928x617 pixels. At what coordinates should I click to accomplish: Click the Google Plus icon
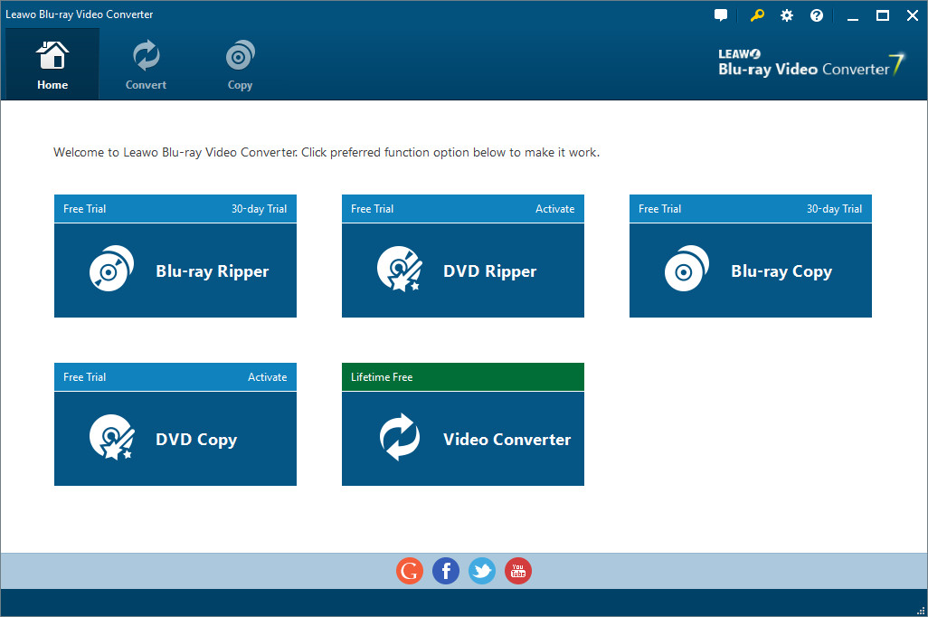pos(409,571)
